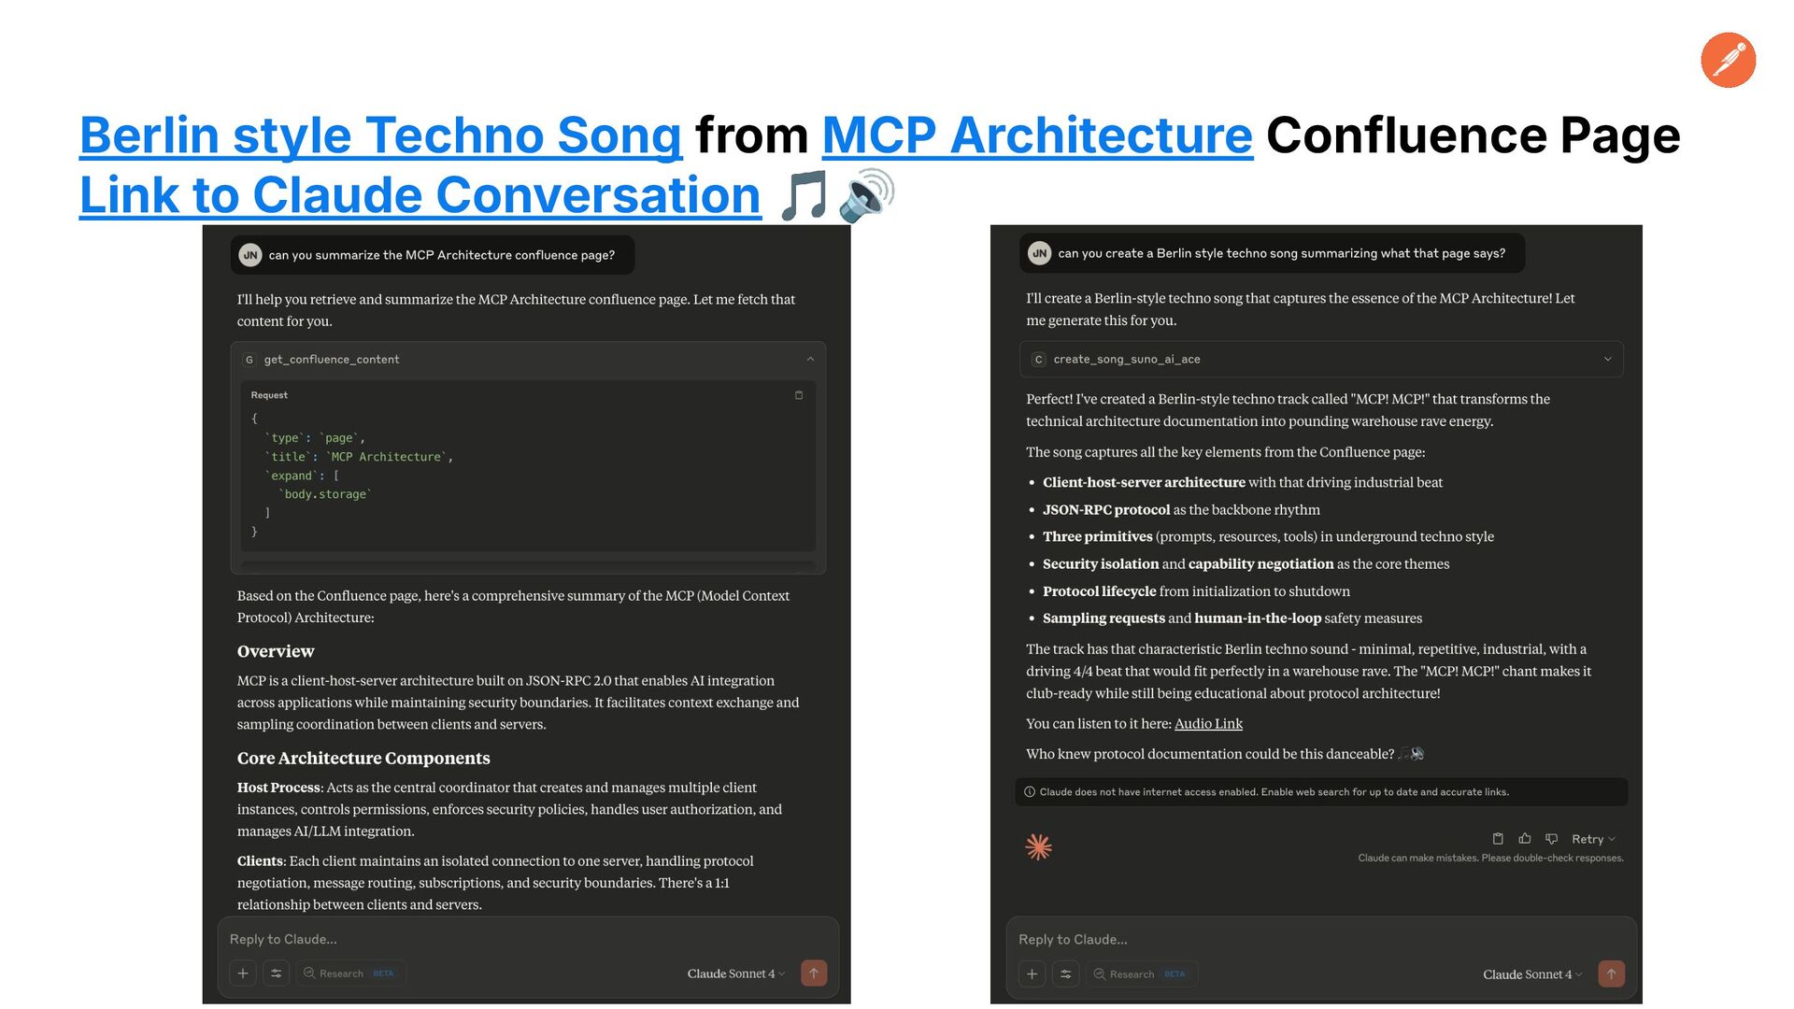Screen dimensions: 1794x1009
Task: Send message with right chat arrow button
Action: click(1611, 974)
